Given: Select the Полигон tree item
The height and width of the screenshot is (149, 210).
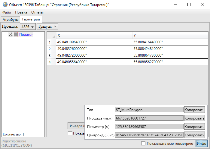Looking at the screenshot, I should point(26,35).
